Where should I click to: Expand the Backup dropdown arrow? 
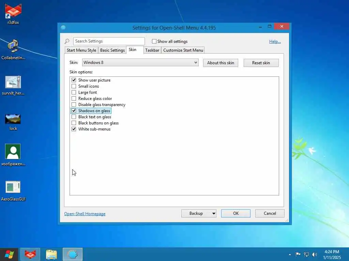pos(214,213)
